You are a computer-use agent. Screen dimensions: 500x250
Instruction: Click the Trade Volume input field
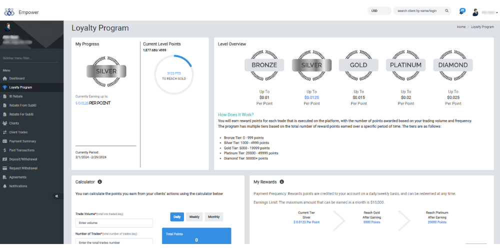(x=114, y=223)
